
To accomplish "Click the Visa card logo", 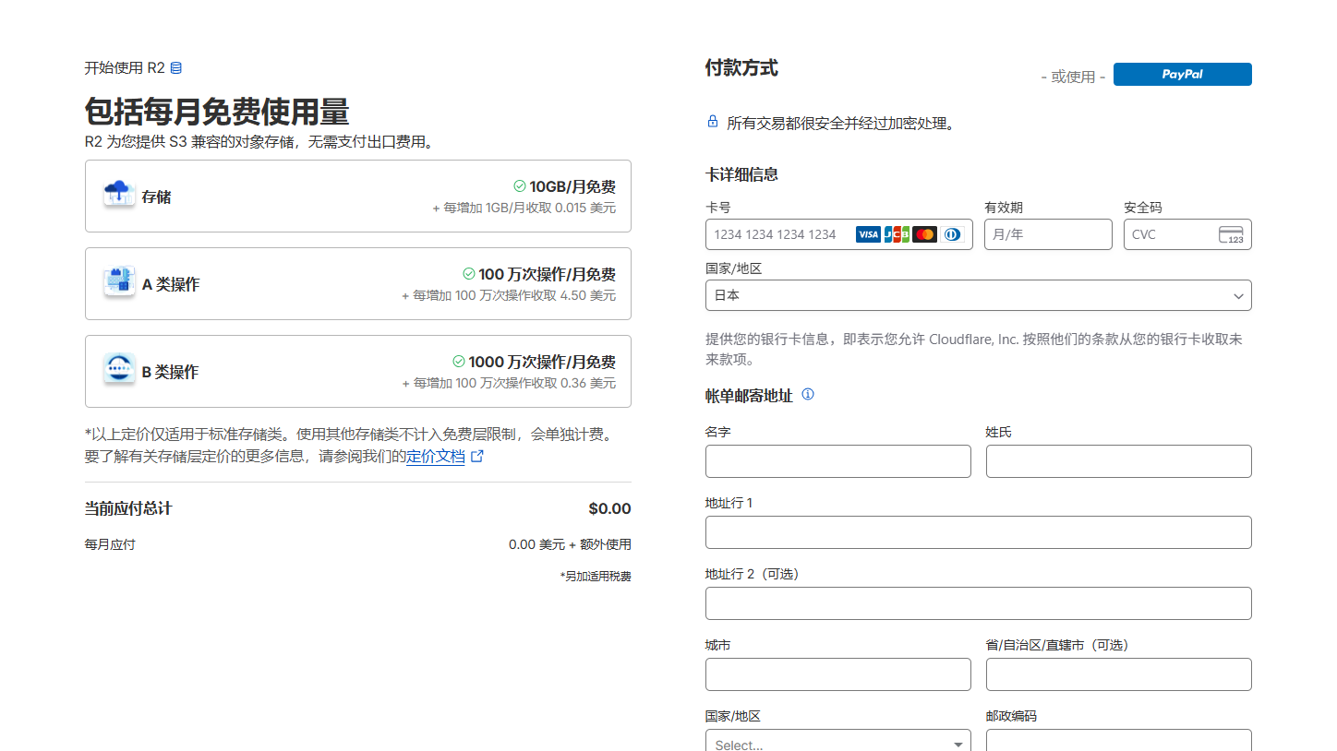I will click(x=868, y=234).
